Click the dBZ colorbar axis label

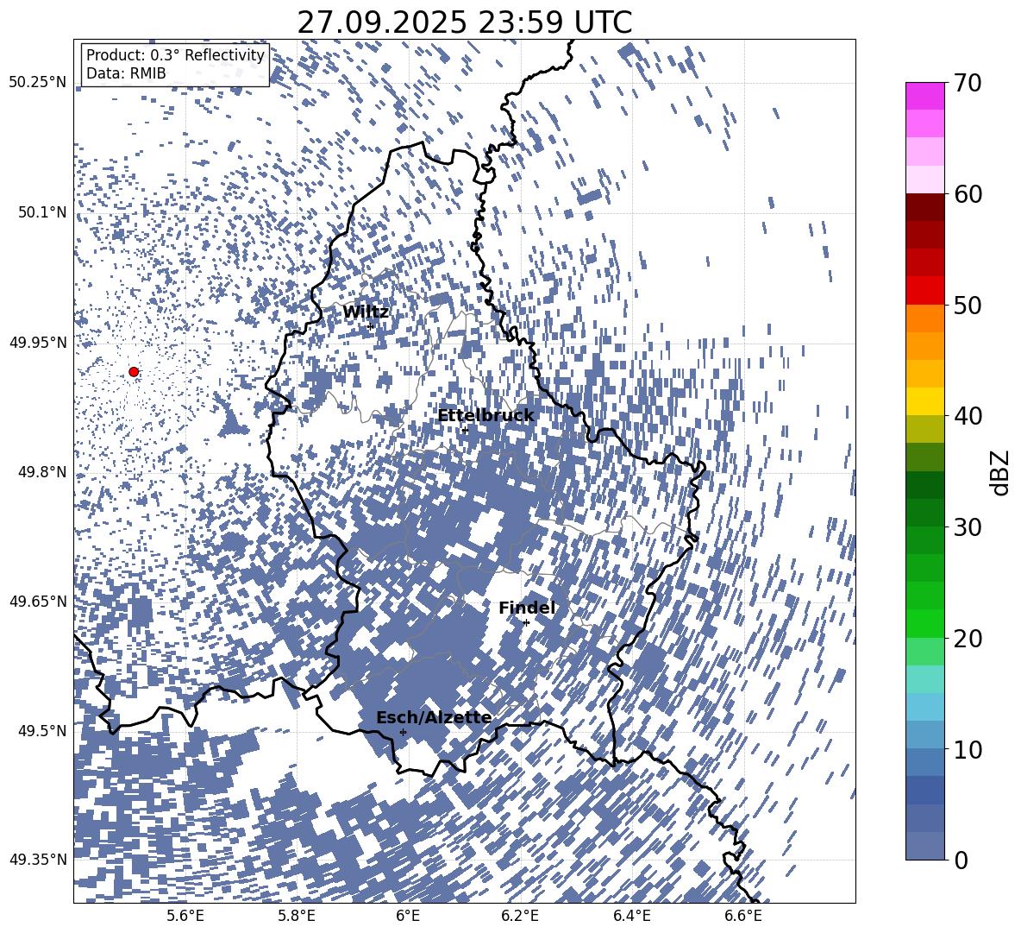[999, 472]
